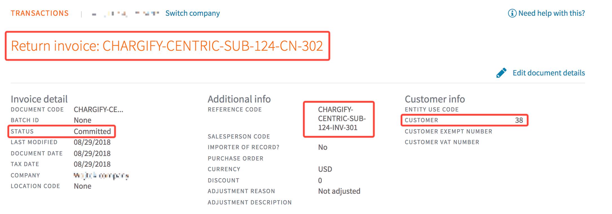Select the Importer of record No value
The height and width of the screenshot is (214, 612).
tap(323, 147)
